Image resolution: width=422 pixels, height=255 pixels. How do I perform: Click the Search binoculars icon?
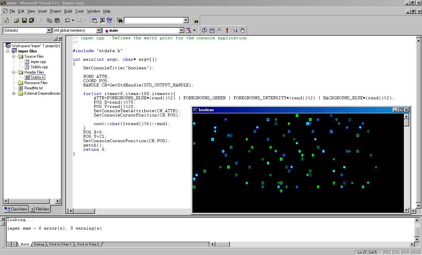[196, 20]
